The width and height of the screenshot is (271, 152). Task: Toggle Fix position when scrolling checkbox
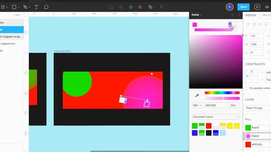click(x=247, y=88)
